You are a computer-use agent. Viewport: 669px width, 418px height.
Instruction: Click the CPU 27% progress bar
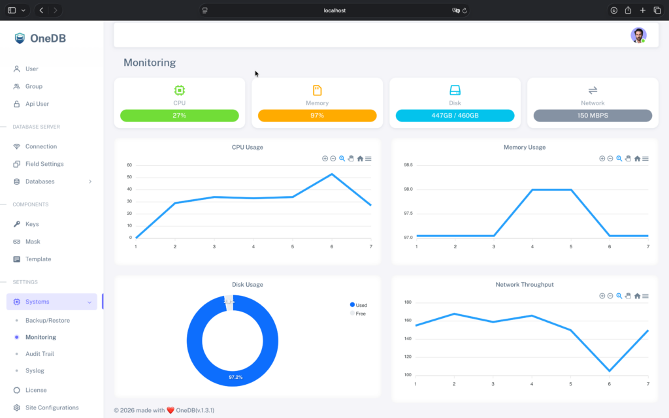click(180, 116)
